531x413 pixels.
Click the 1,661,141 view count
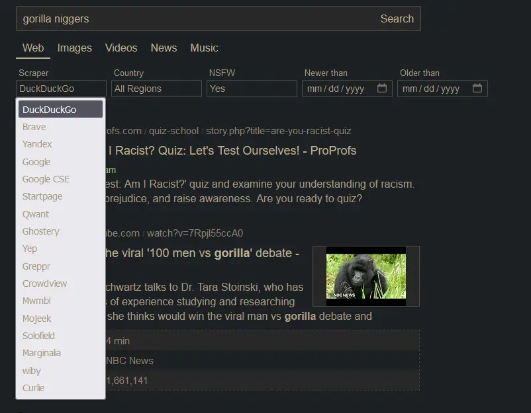point(127,381)
